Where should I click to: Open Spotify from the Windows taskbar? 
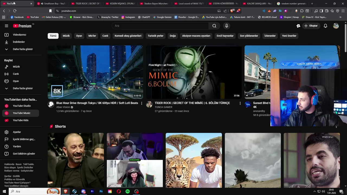coord(127,191)
